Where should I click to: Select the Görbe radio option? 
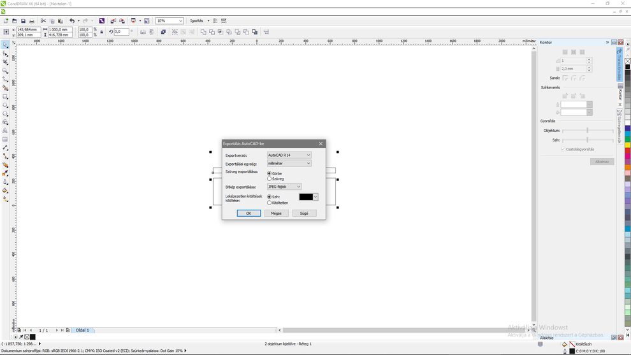(270, 173)
